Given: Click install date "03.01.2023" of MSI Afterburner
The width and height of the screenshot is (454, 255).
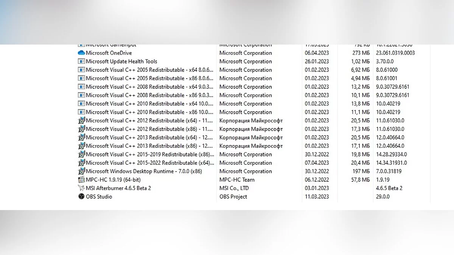Looking at the screenshot, I should coord(317,188).
